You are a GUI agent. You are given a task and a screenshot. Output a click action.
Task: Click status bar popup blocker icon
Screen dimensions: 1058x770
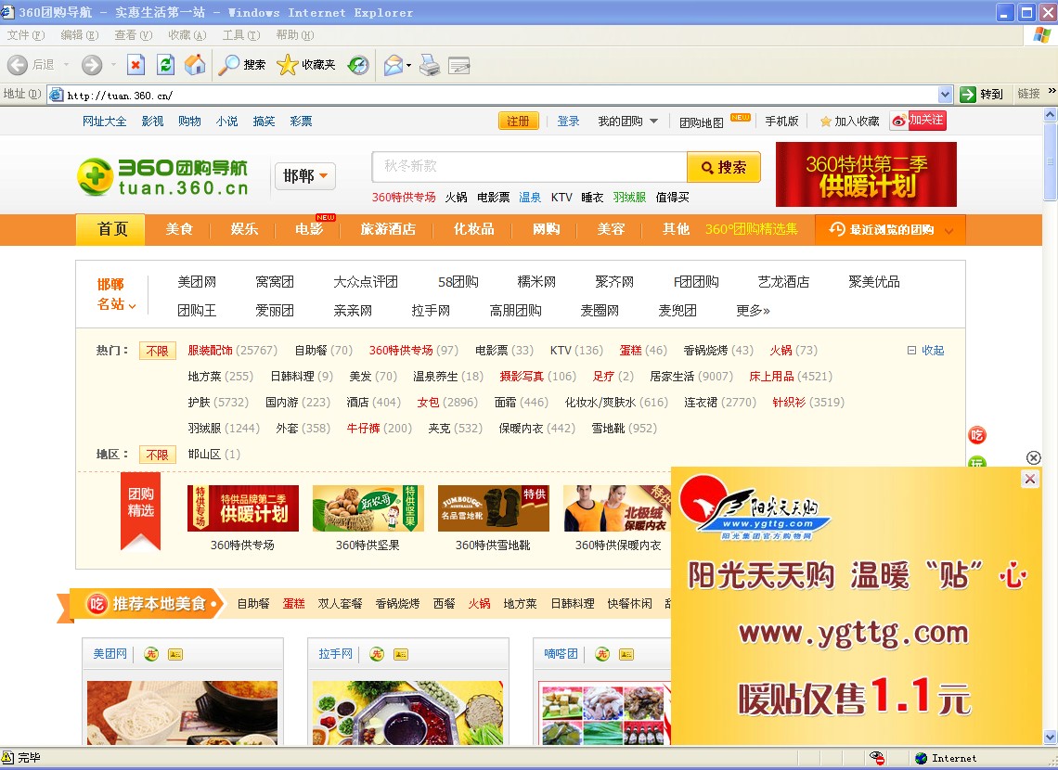(877, 758)
